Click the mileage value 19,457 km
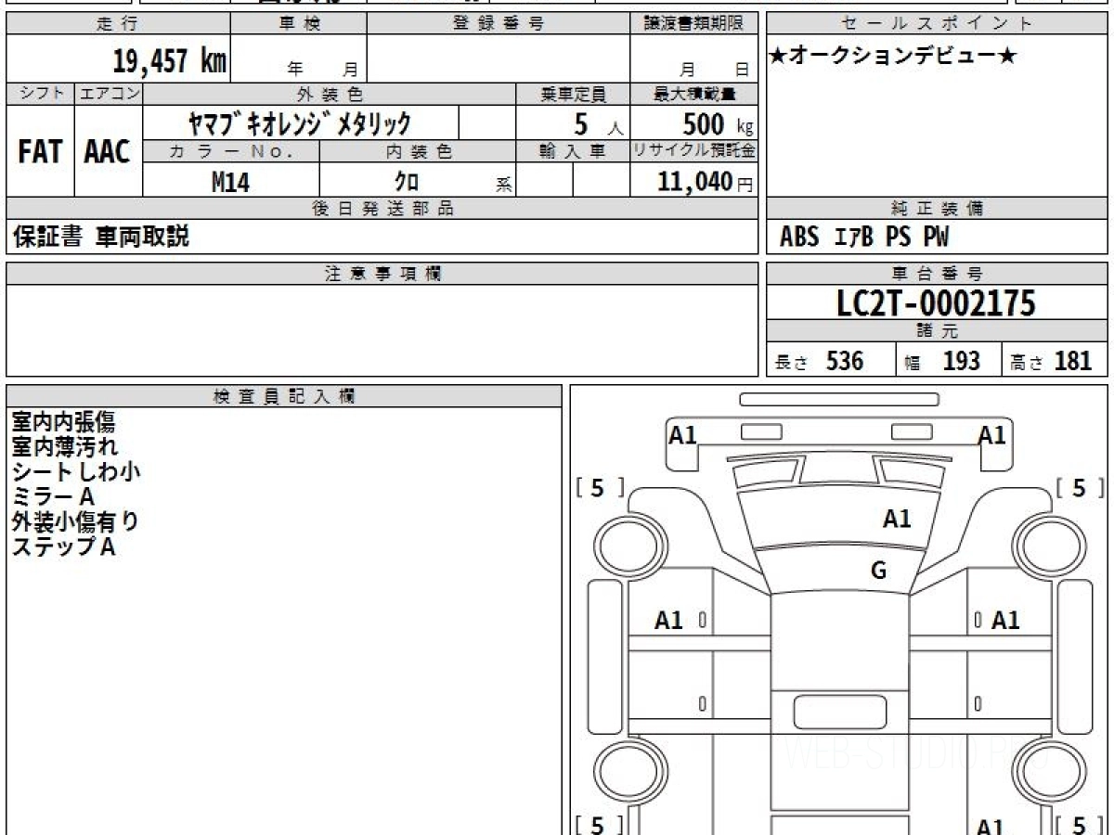Viewport: 1114px width, 835px height. (170, 62)
